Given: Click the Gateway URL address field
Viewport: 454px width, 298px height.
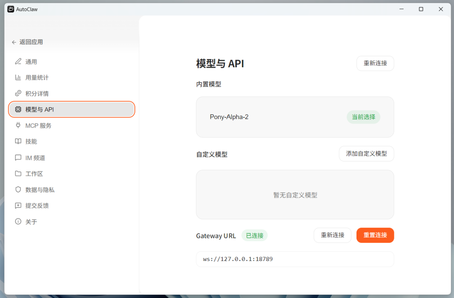Looking at the screenshot, I should [x=295, y=259].
